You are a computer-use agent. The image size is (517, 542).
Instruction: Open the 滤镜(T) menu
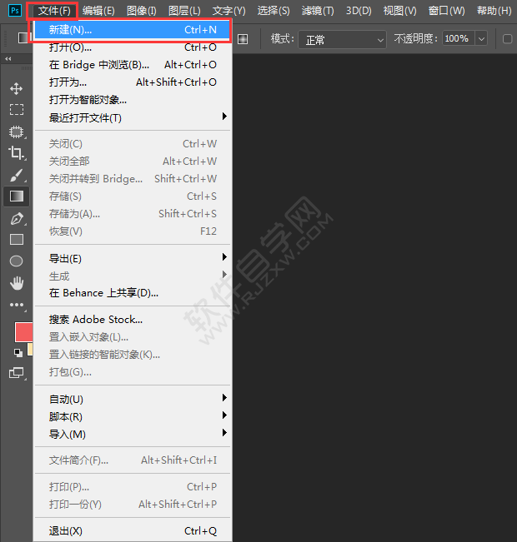click(318, 11)
